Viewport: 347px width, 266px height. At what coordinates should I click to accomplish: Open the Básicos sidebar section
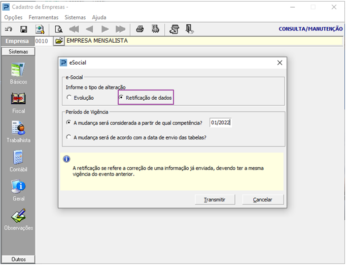(x=18, y=73)
